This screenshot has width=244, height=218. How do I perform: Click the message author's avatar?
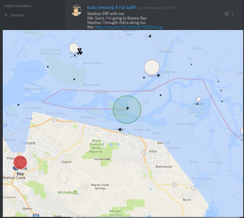(x=76, y=10)
